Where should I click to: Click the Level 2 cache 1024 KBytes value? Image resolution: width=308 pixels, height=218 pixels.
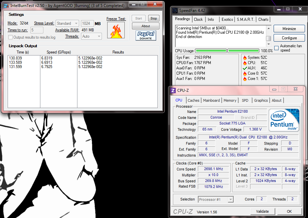[266, 181]
